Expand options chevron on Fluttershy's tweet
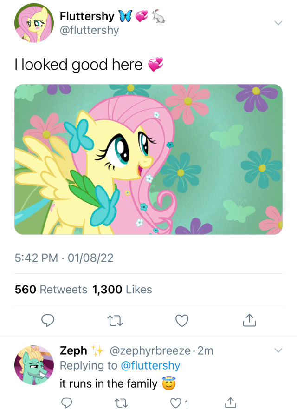The width and height of the screenshot is (297, 416). coord(278,23)
